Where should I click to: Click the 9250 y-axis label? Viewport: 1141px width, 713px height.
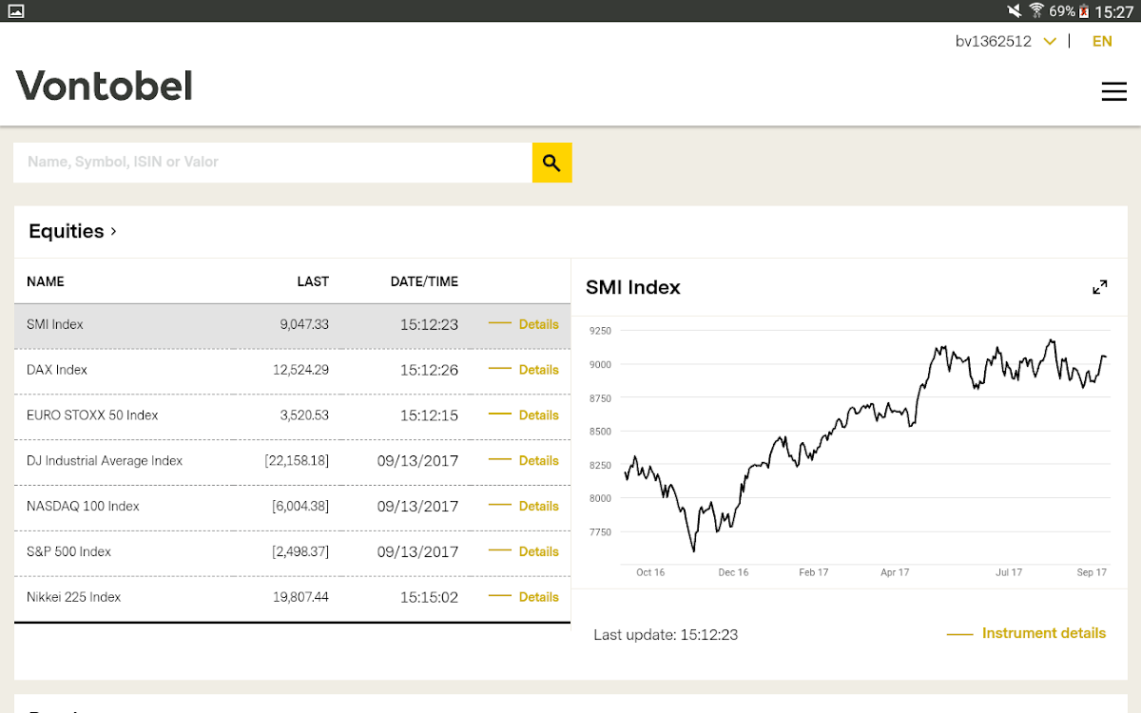[x=600, y=331]
